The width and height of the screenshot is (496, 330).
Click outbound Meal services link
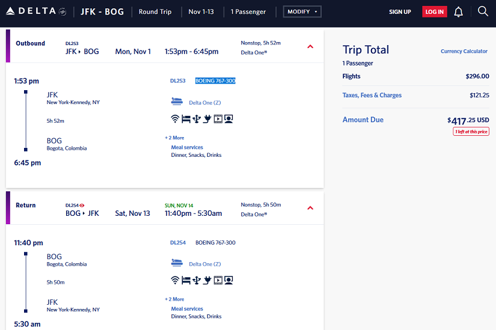187,147
